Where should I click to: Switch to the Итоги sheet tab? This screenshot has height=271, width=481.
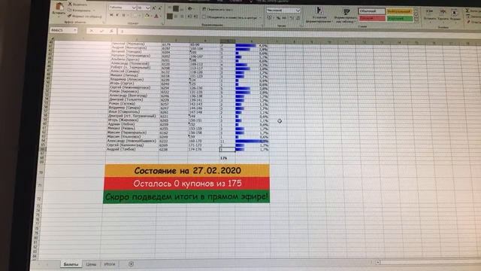pos(109,264)
